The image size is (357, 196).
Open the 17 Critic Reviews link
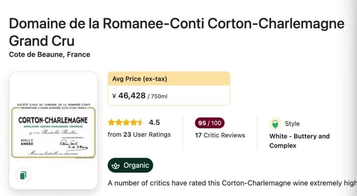click(x=220, y=135)
